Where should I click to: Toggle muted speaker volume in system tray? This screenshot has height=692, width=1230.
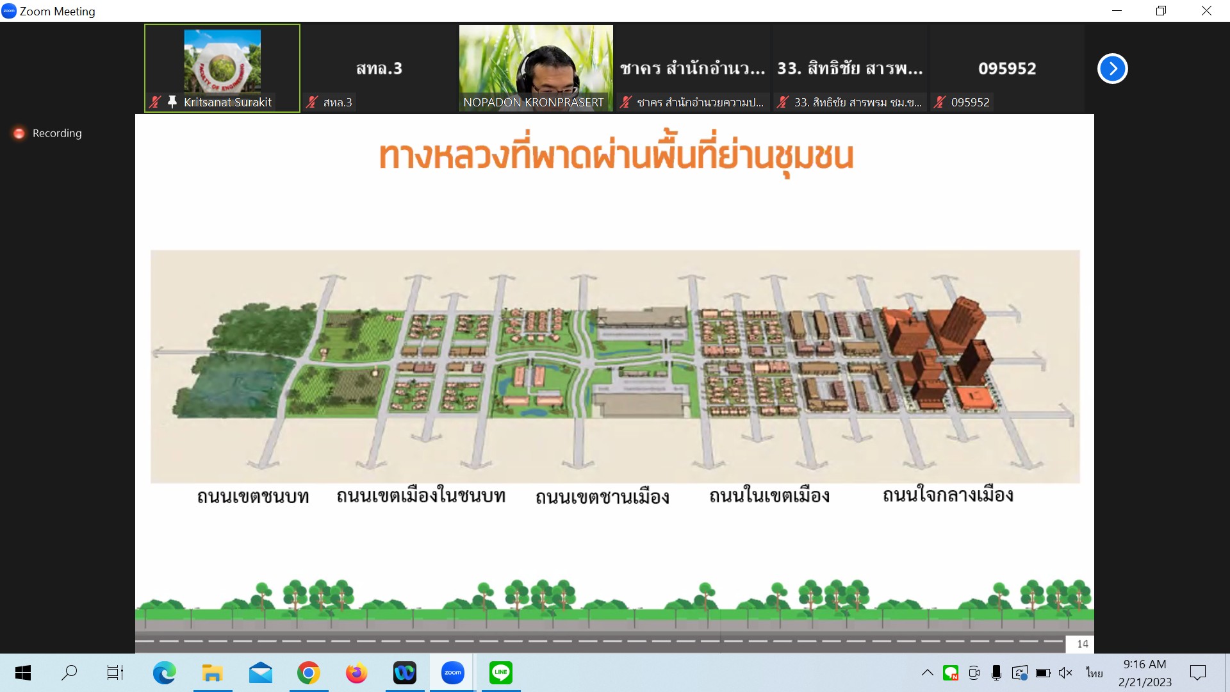[x=1065, y=673]
